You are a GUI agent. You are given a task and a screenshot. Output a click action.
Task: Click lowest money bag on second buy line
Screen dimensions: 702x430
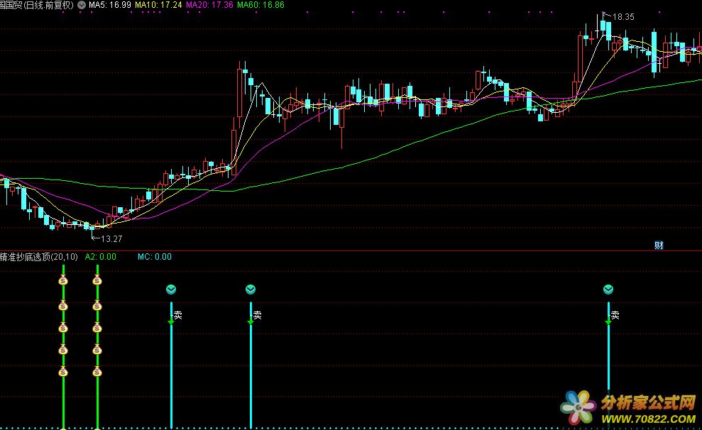point(97,371)
